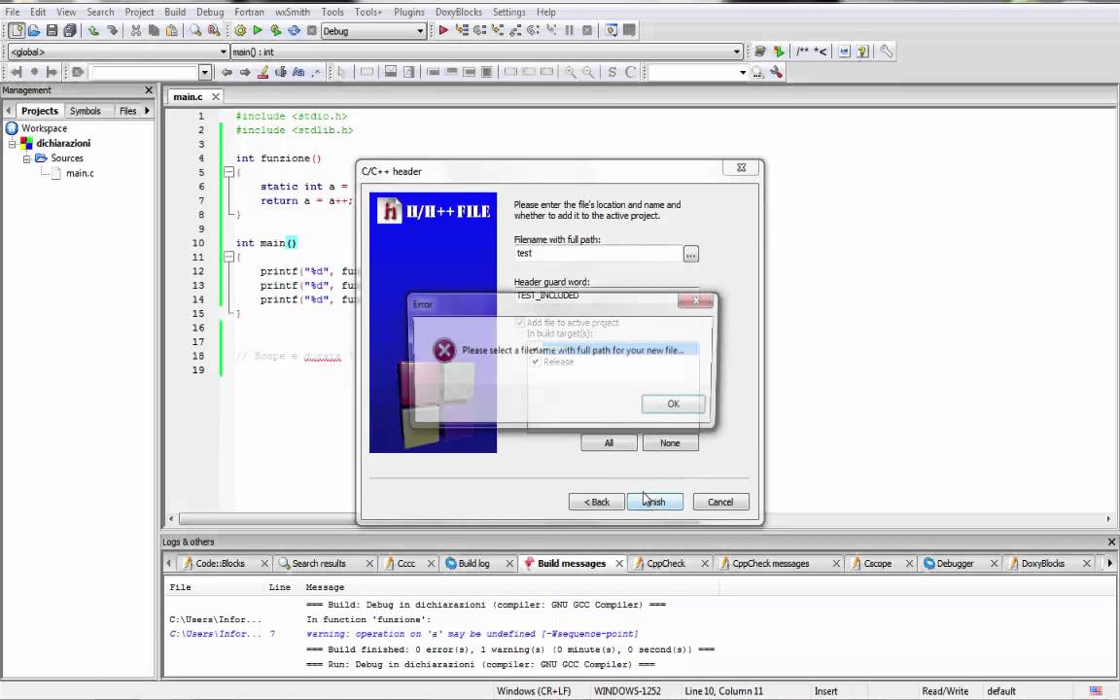The image size is (1120, 700).
Task: Click the Finish button
Action: pos(655,502)
